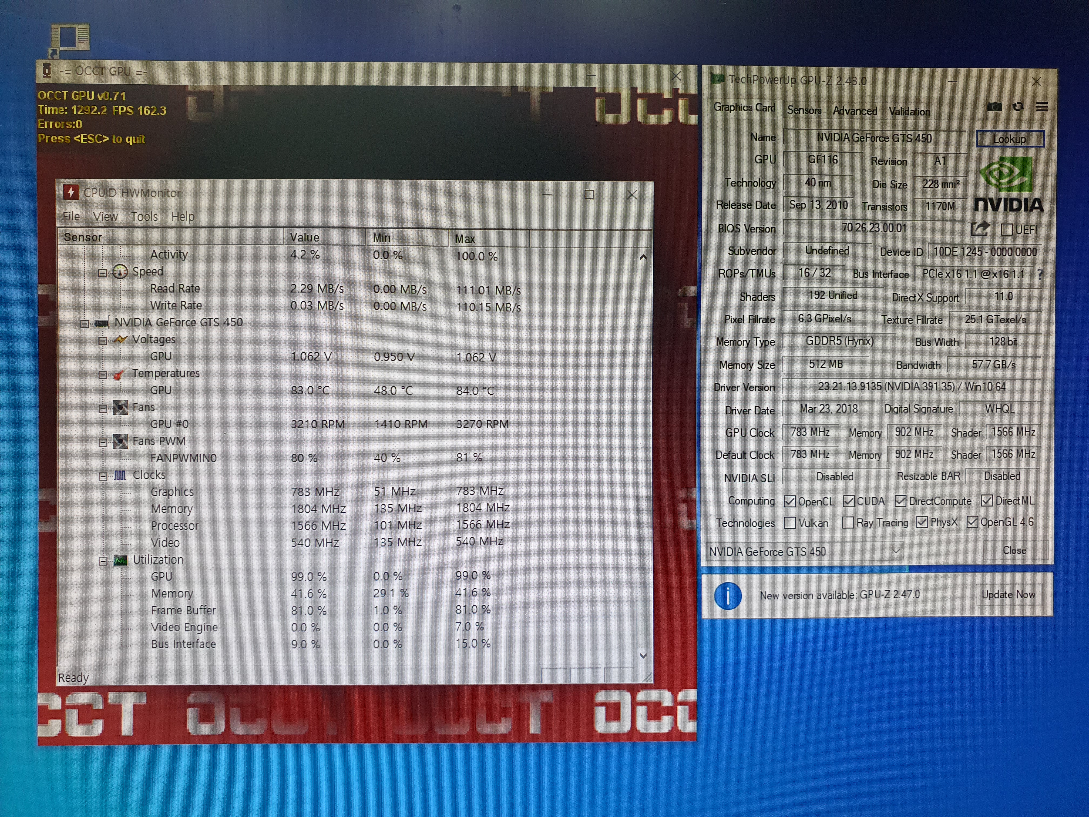Collapse the Speed tree node
The height and width of the screenshot is (817, 1089).
102,272
